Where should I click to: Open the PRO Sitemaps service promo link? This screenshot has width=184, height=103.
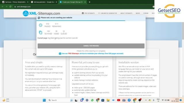pyautogui.click(x=93, y=54)
